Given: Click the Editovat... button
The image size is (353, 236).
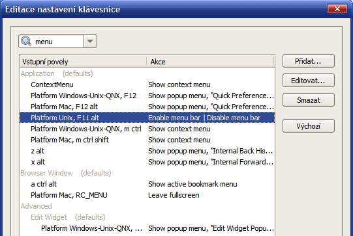Looking at the screenshot, I should tap(309, 81).
